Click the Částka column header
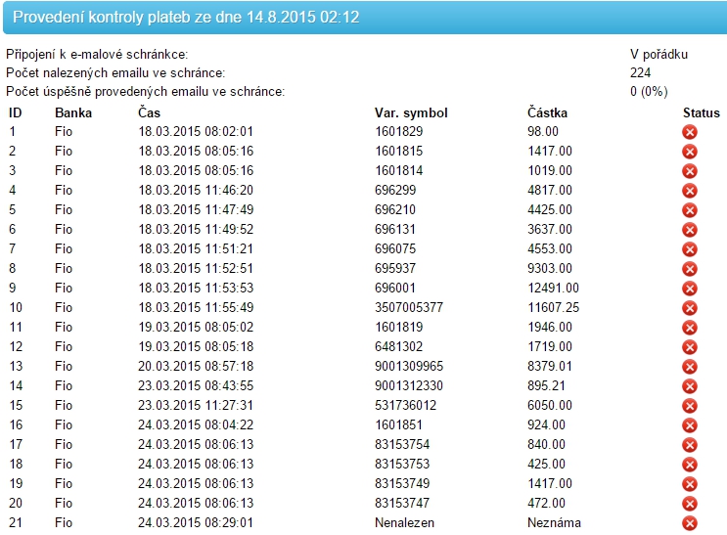This screenshot has width=727, height=535. pyautogui.click(x=547, y=113)
